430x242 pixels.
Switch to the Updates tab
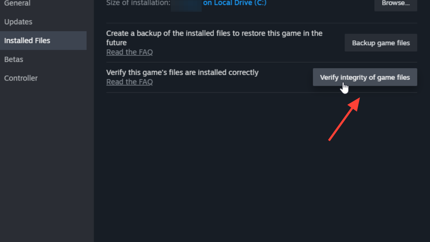point(18,22)
